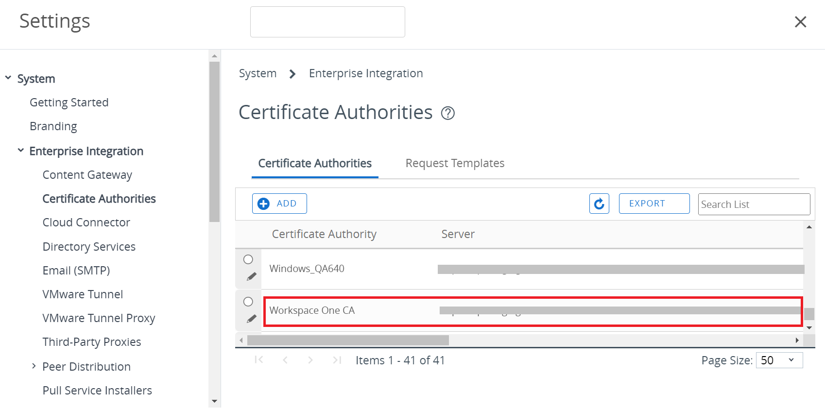Select the Windows_QA640 radio button
Screen dimensions: 825x410
point(248,259)
